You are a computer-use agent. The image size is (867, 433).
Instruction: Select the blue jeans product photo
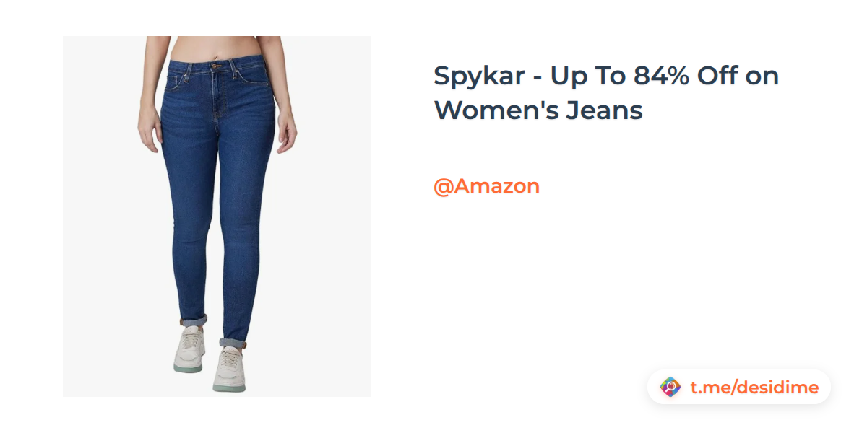pos(217,216)
